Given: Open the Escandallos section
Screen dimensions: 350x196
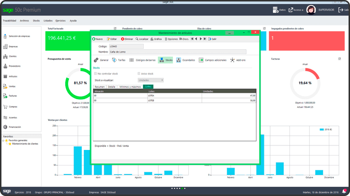Looking at the screenshot, I should click(x=185, y=60).
